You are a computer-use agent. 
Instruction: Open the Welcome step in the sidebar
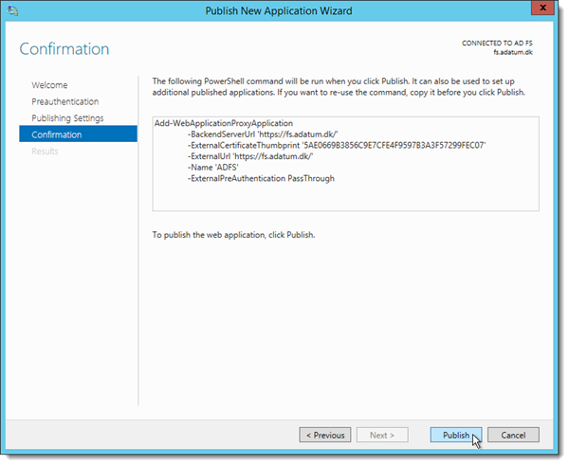49,85
